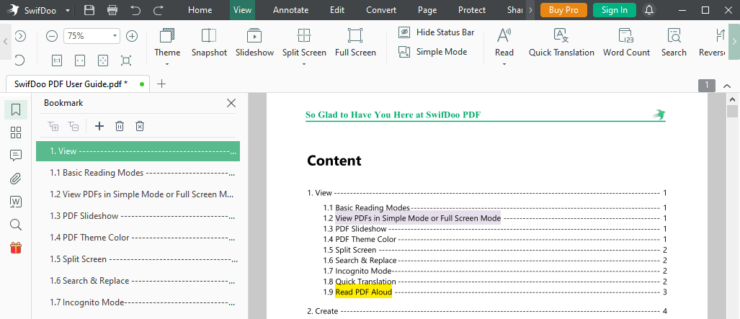Open the search magnifier sidebar icon
Image resolution: width=740 pixels, height=319 pixels.
pos(16,225)
